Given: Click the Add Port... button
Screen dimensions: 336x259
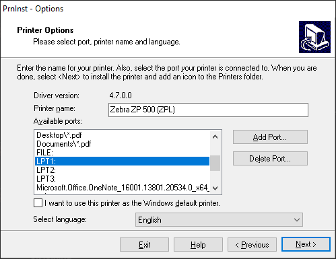Looking at the screenshot, I should click(x=270, y=137).
